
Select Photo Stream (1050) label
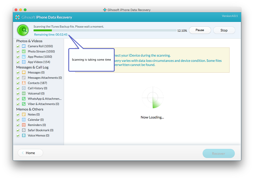(41, 51)
